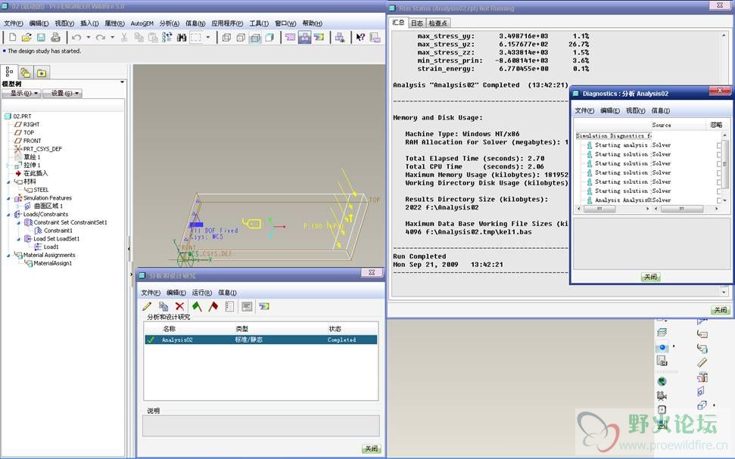This screenshot has width=735, height=459.
Task: Create a new file from main toolbar
Action: click(13, 37)
